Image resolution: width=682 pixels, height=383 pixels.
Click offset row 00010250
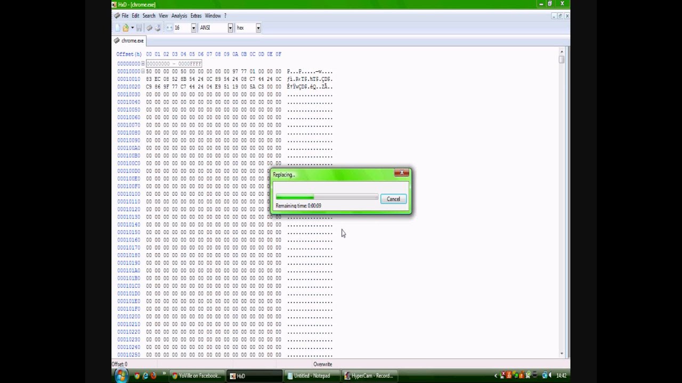[x=128, y=355]
